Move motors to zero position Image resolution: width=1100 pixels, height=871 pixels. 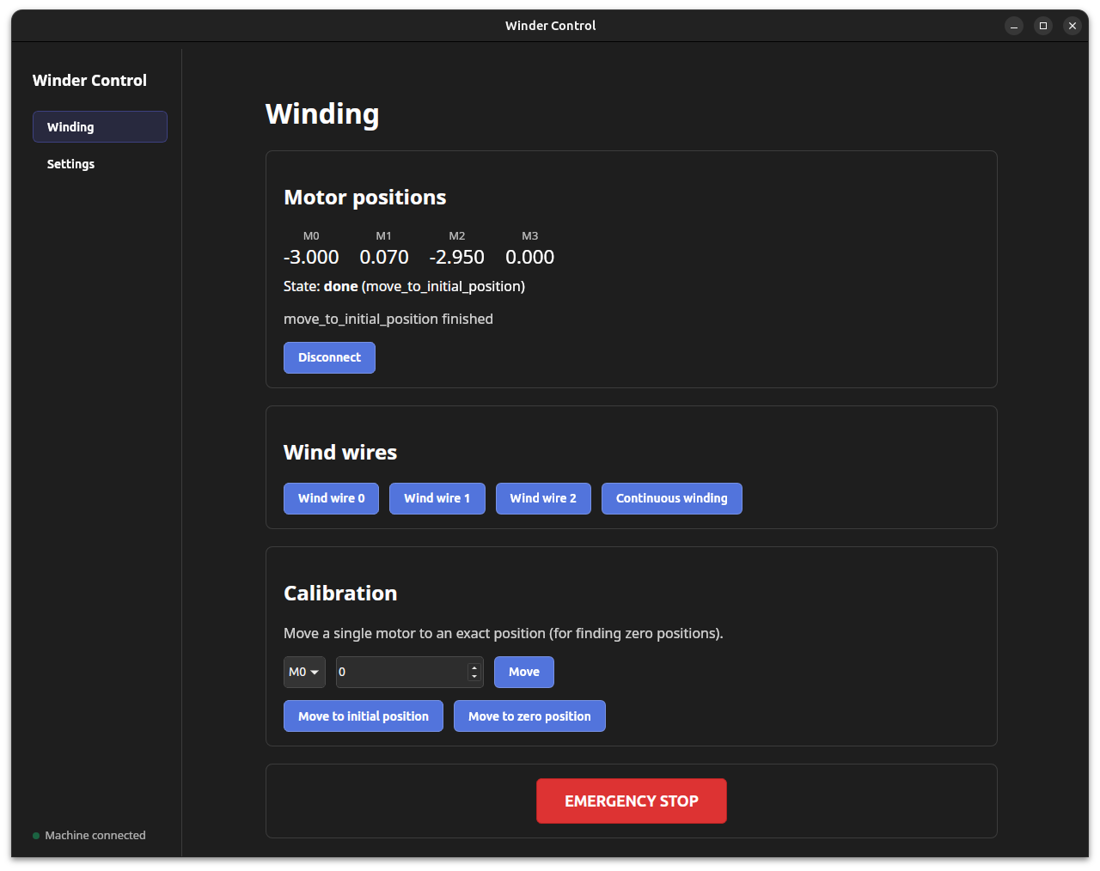click(x=529, y=716)
